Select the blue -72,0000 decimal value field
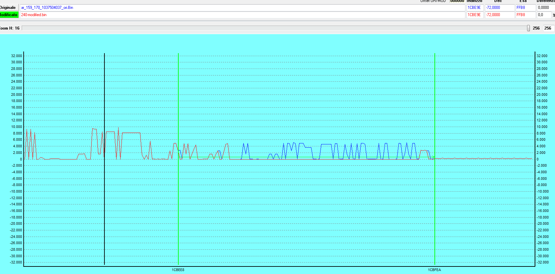 pyautogui.click(x=499, y=8)
